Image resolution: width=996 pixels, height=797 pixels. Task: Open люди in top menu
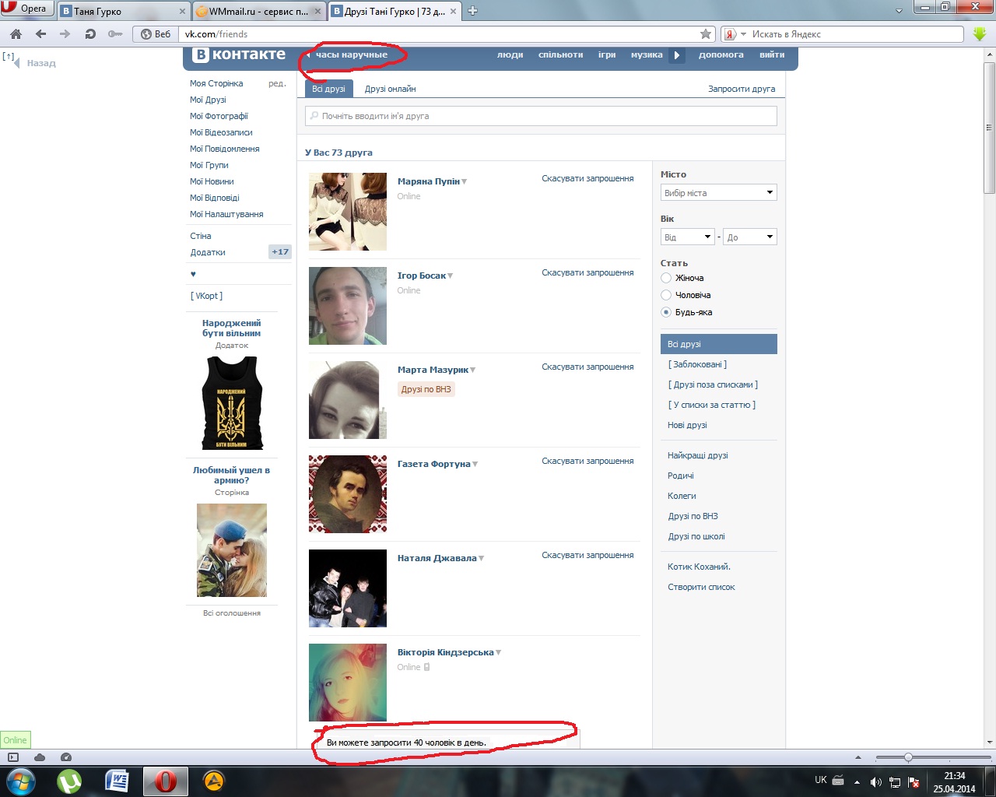[x=510, y=55]
